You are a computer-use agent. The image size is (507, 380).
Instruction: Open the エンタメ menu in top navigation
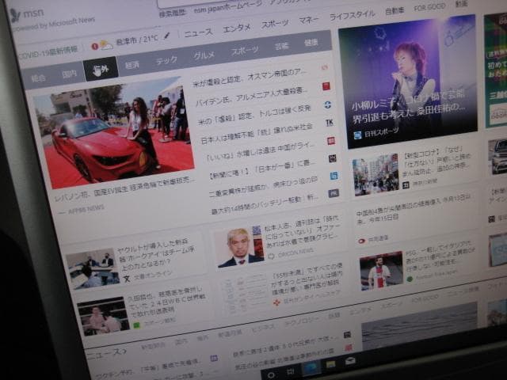point(236,28)
